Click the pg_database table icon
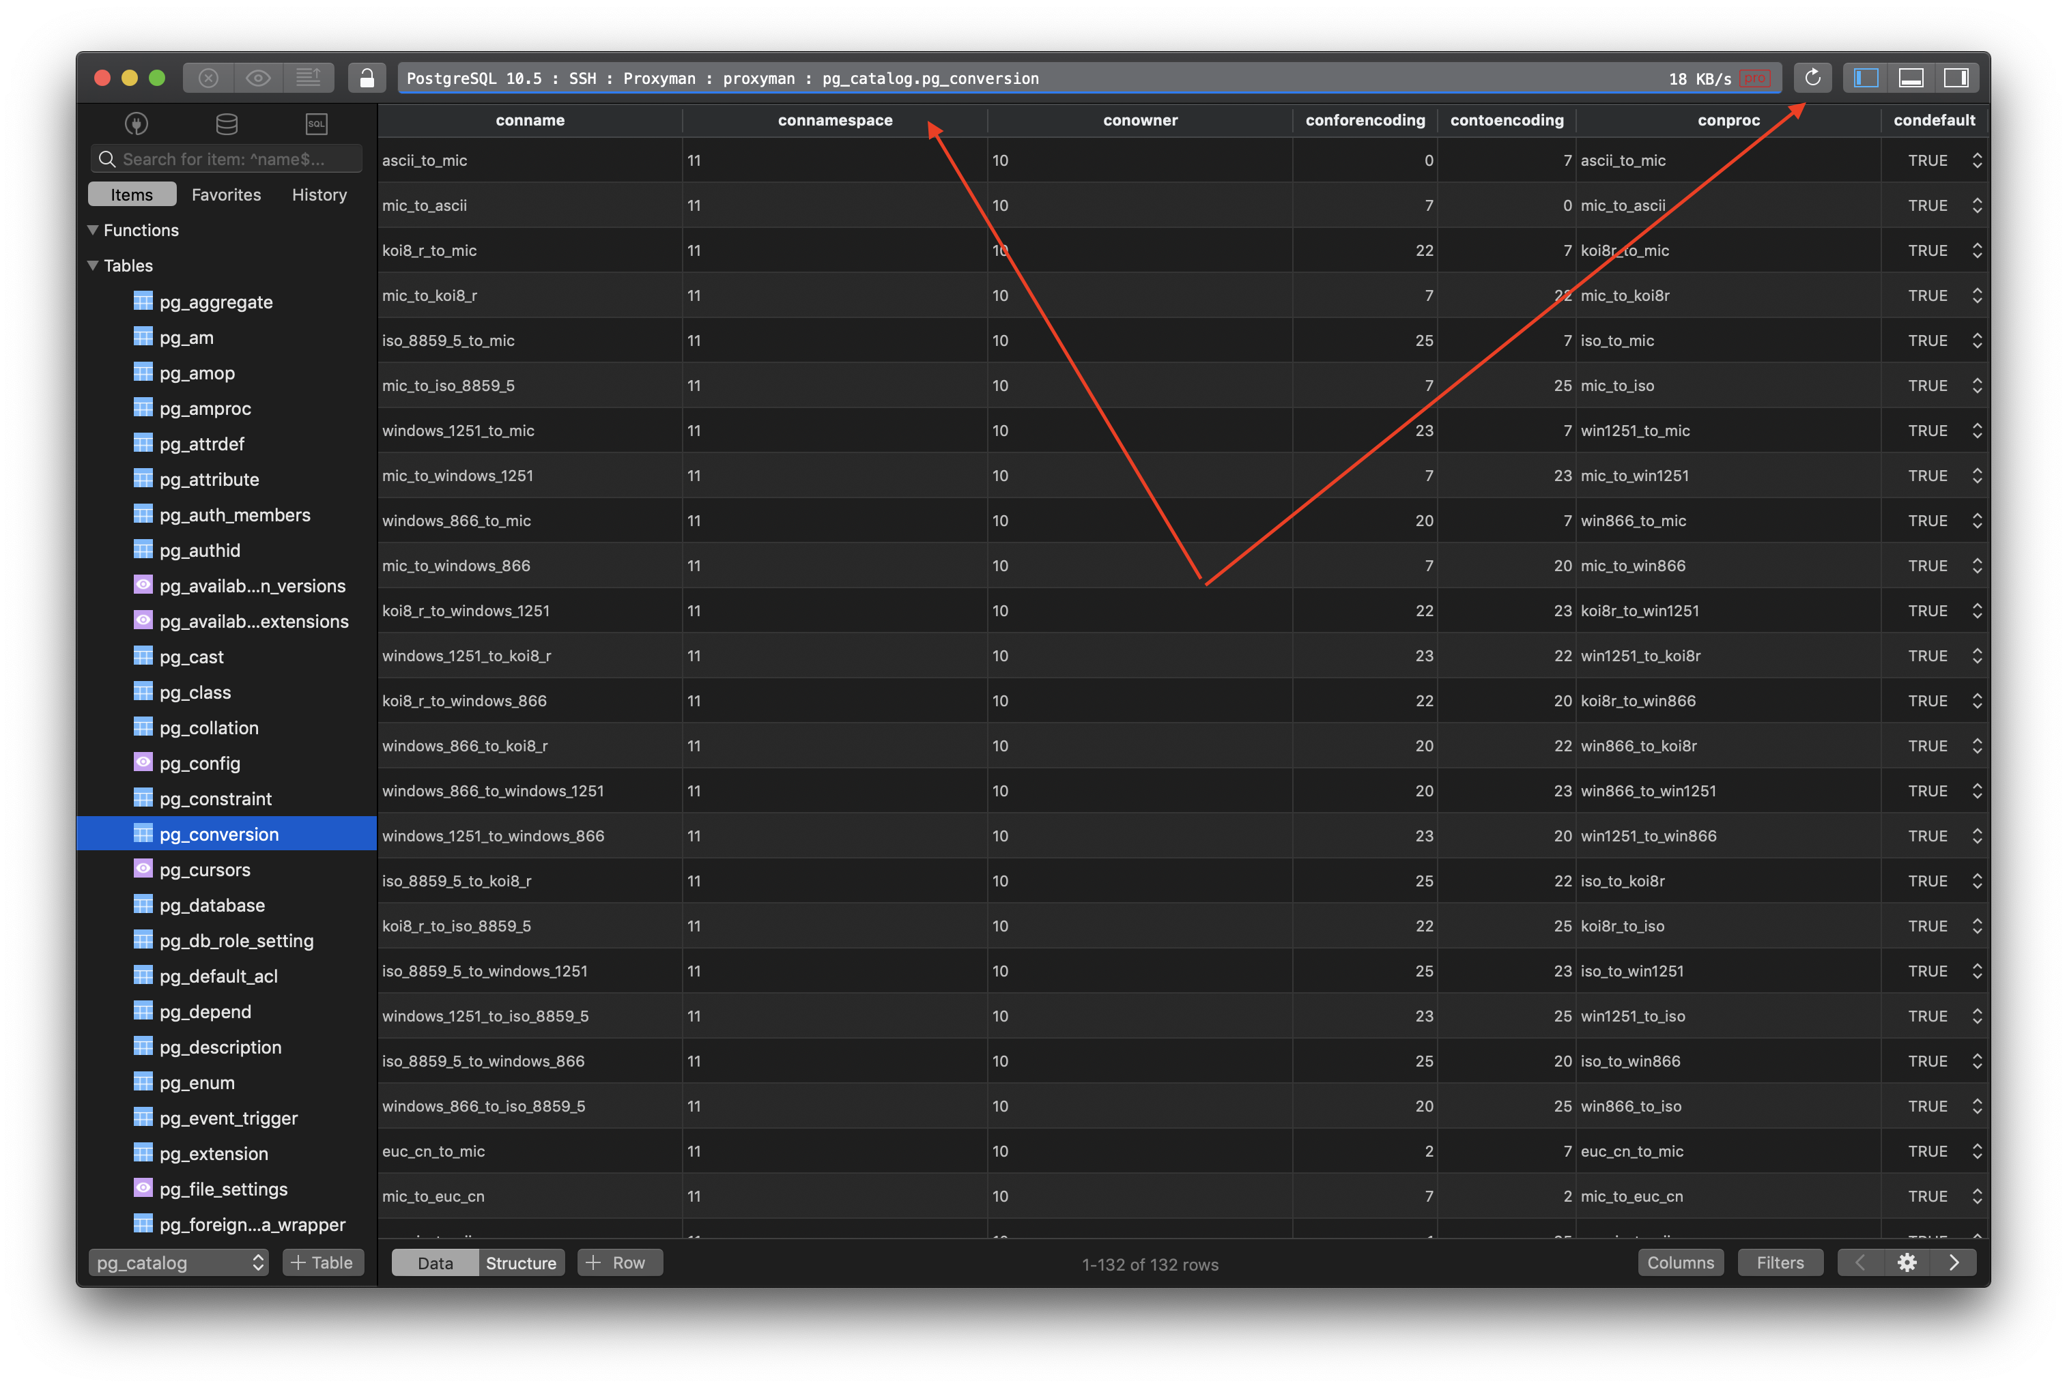The height and width of the screenshot is (1388, 2067). point(143,903)
